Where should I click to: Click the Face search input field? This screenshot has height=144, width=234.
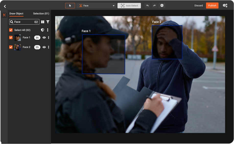click(23, 22)
